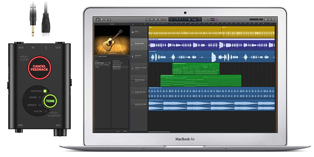Toggle Cycle mode in the control bar
Viewport: 314px width, 157px height.
tap(206, 19)
